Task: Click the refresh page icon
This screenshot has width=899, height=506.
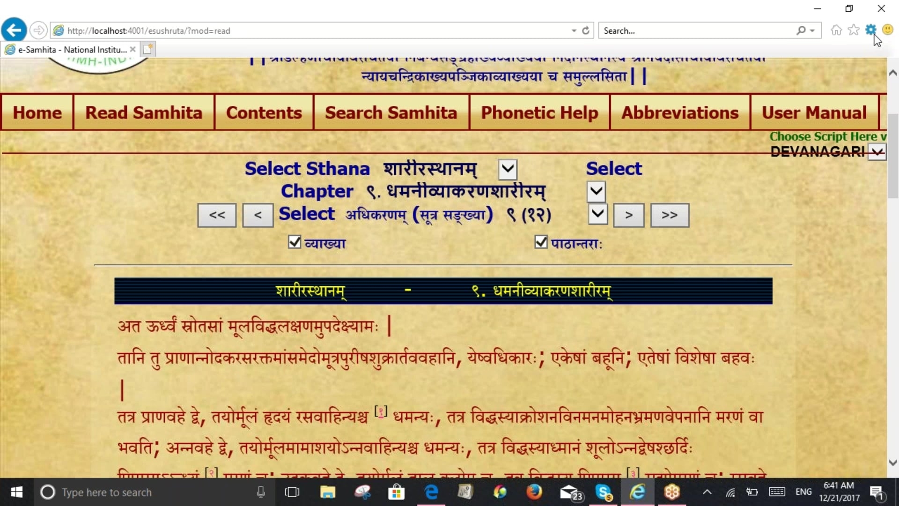Action: tap(586, 30)
